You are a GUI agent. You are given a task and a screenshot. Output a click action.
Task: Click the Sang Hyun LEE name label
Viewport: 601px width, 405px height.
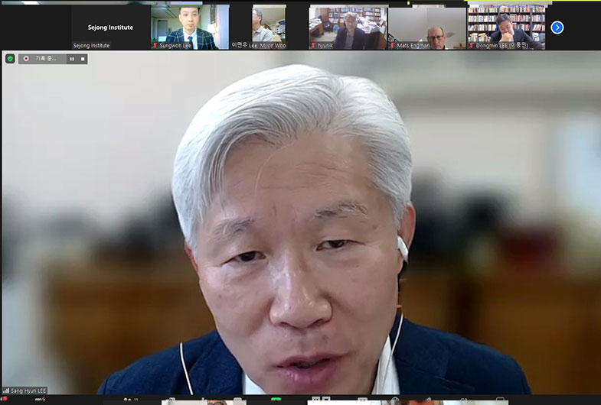coord(29,390)
